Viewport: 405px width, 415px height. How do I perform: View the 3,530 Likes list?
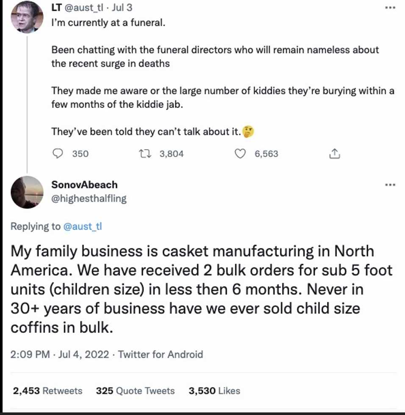[214, 390]
